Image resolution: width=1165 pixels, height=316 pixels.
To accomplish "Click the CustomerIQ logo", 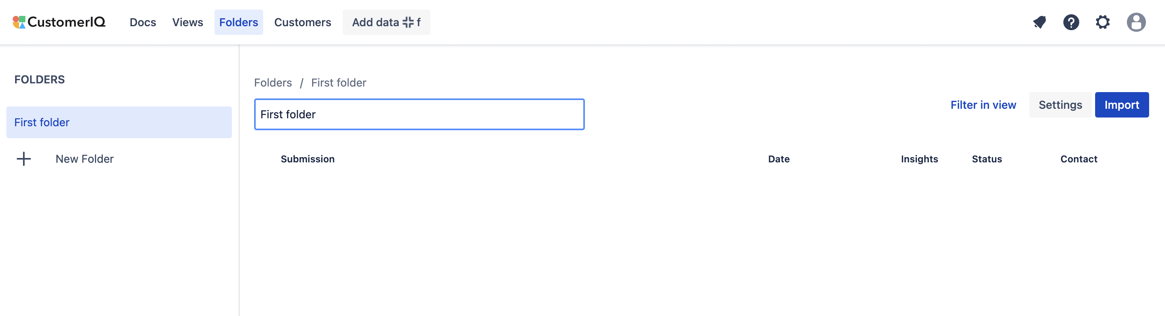I will point(59,22).
